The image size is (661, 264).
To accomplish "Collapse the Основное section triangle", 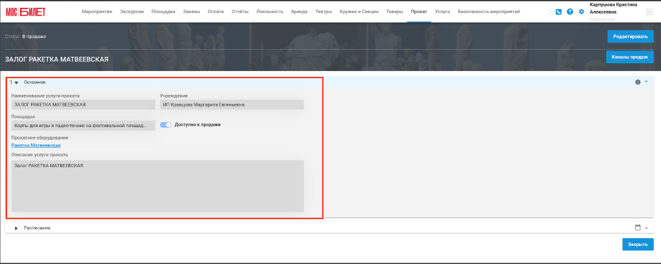I will [16, 83].
